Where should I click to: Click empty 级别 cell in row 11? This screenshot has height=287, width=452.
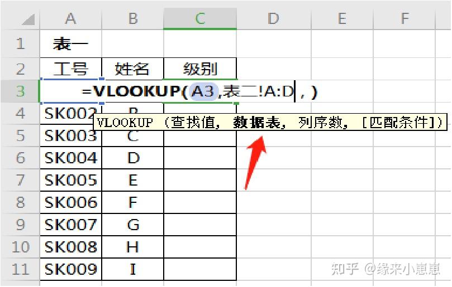point(200,269)
